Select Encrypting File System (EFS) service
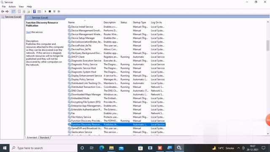 tap(116, 102)
